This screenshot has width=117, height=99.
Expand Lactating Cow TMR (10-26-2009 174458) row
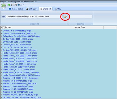pos(2,98)
